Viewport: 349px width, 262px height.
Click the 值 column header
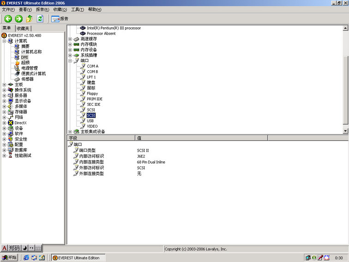click(201, 138)
